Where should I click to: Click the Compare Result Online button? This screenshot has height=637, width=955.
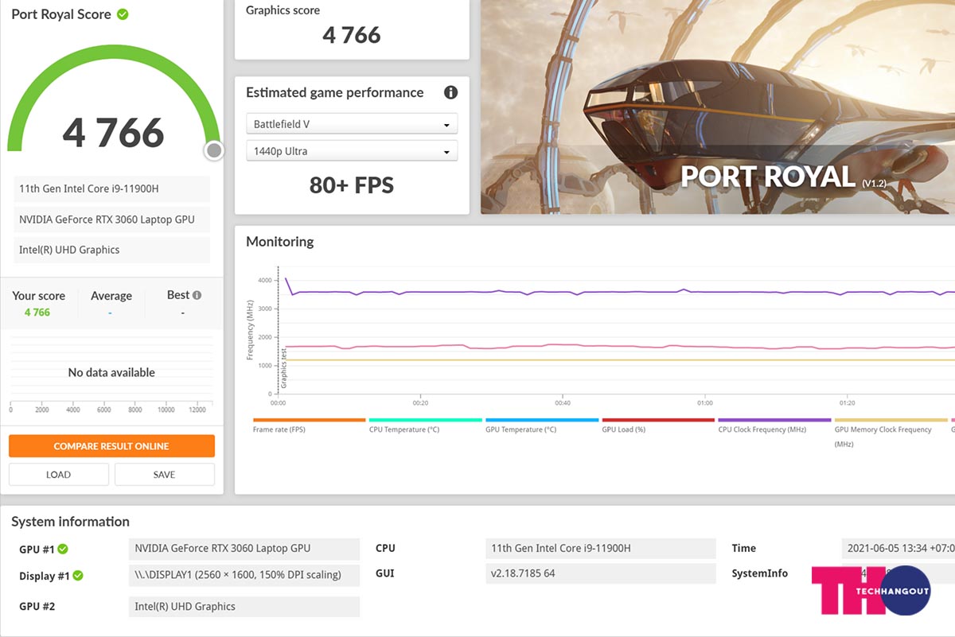(x=111, y=446)
